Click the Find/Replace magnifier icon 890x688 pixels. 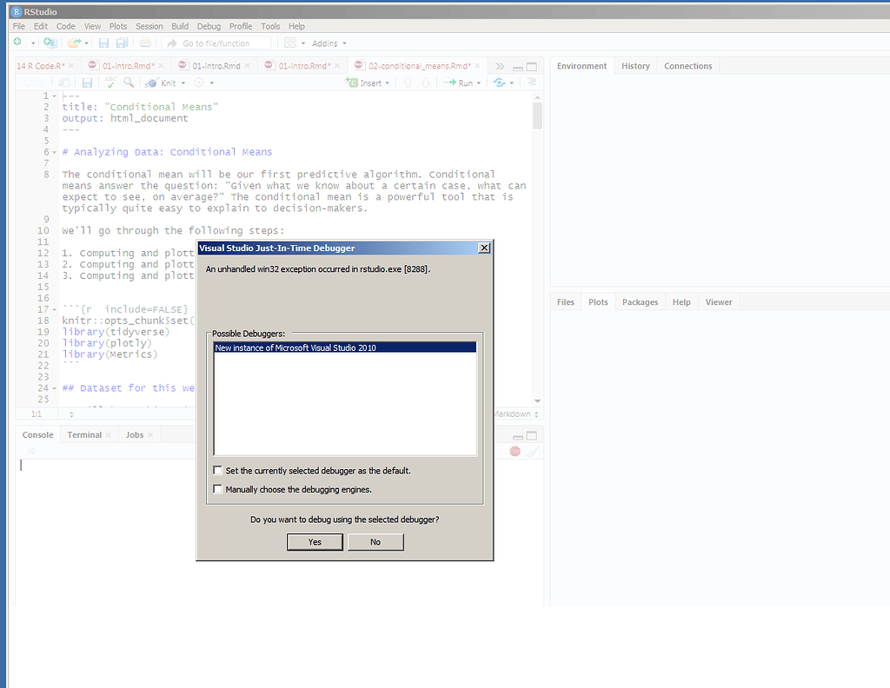pyautogui.click(x=129, y=83)
